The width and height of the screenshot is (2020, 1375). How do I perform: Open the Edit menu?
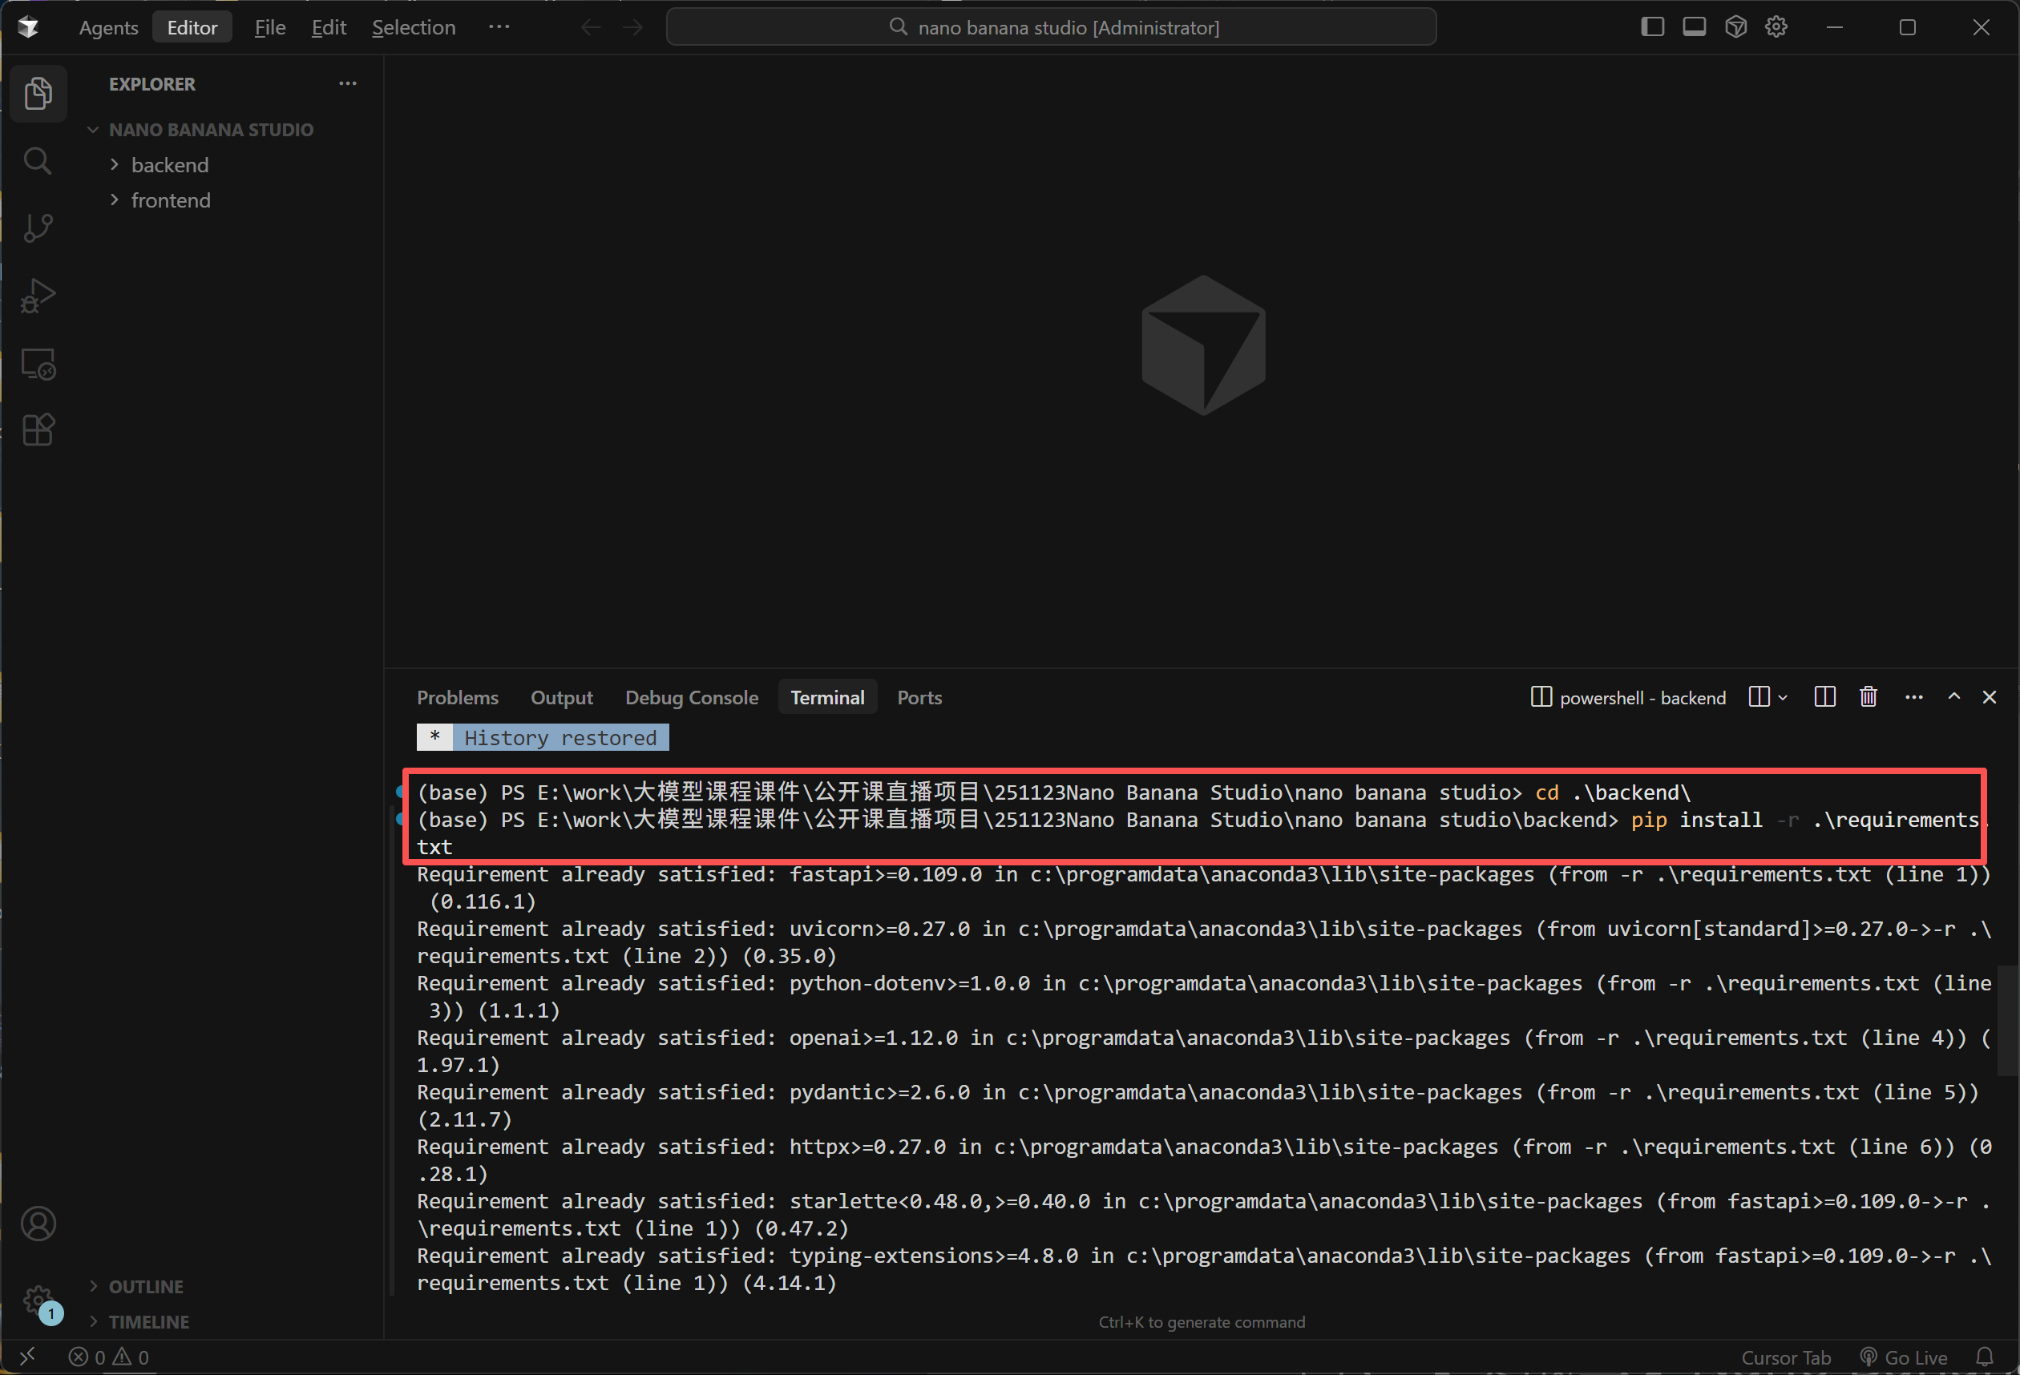pyautogui.click(x=329, y=28)
